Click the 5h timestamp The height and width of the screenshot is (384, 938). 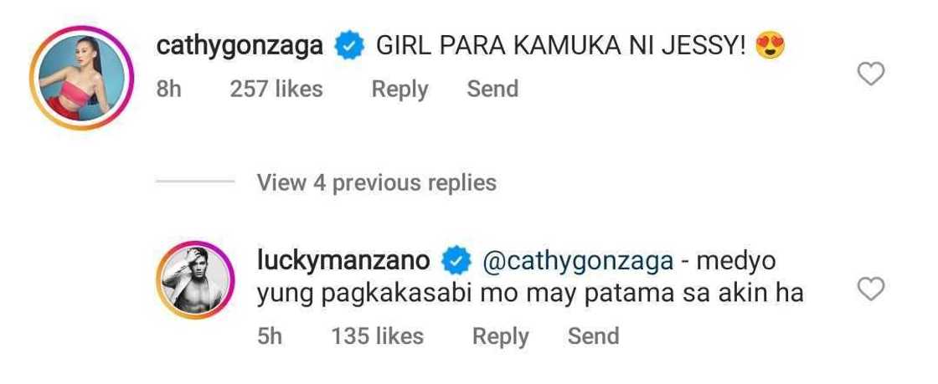coord(271,336)
